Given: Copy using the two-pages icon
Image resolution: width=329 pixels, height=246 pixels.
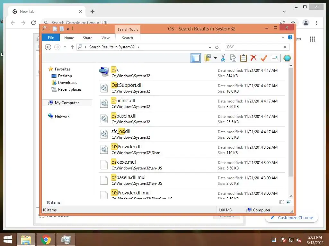Looking at the screenshot, I should point(233,58).
